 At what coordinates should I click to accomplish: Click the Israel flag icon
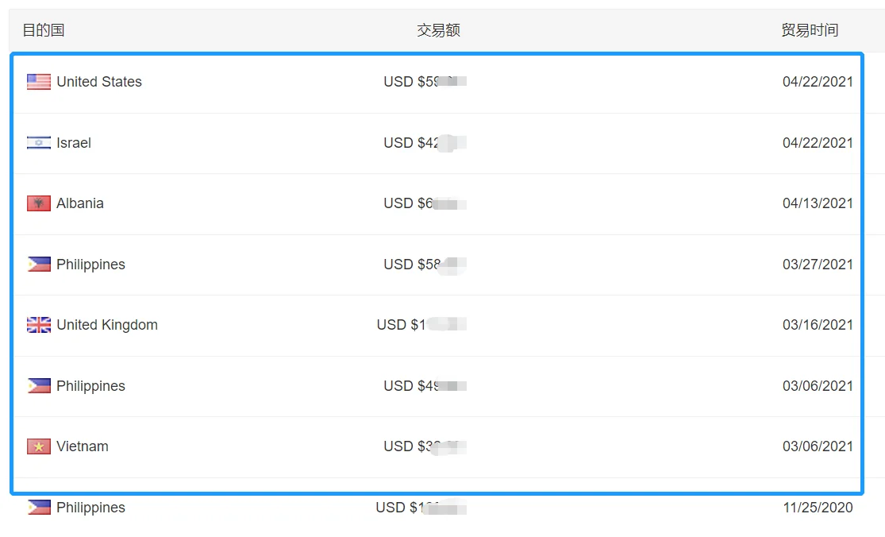tap(39, 143)
